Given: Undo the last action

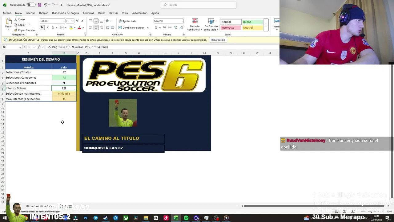Looking at the screenshot, I should (x=45, y=5).
